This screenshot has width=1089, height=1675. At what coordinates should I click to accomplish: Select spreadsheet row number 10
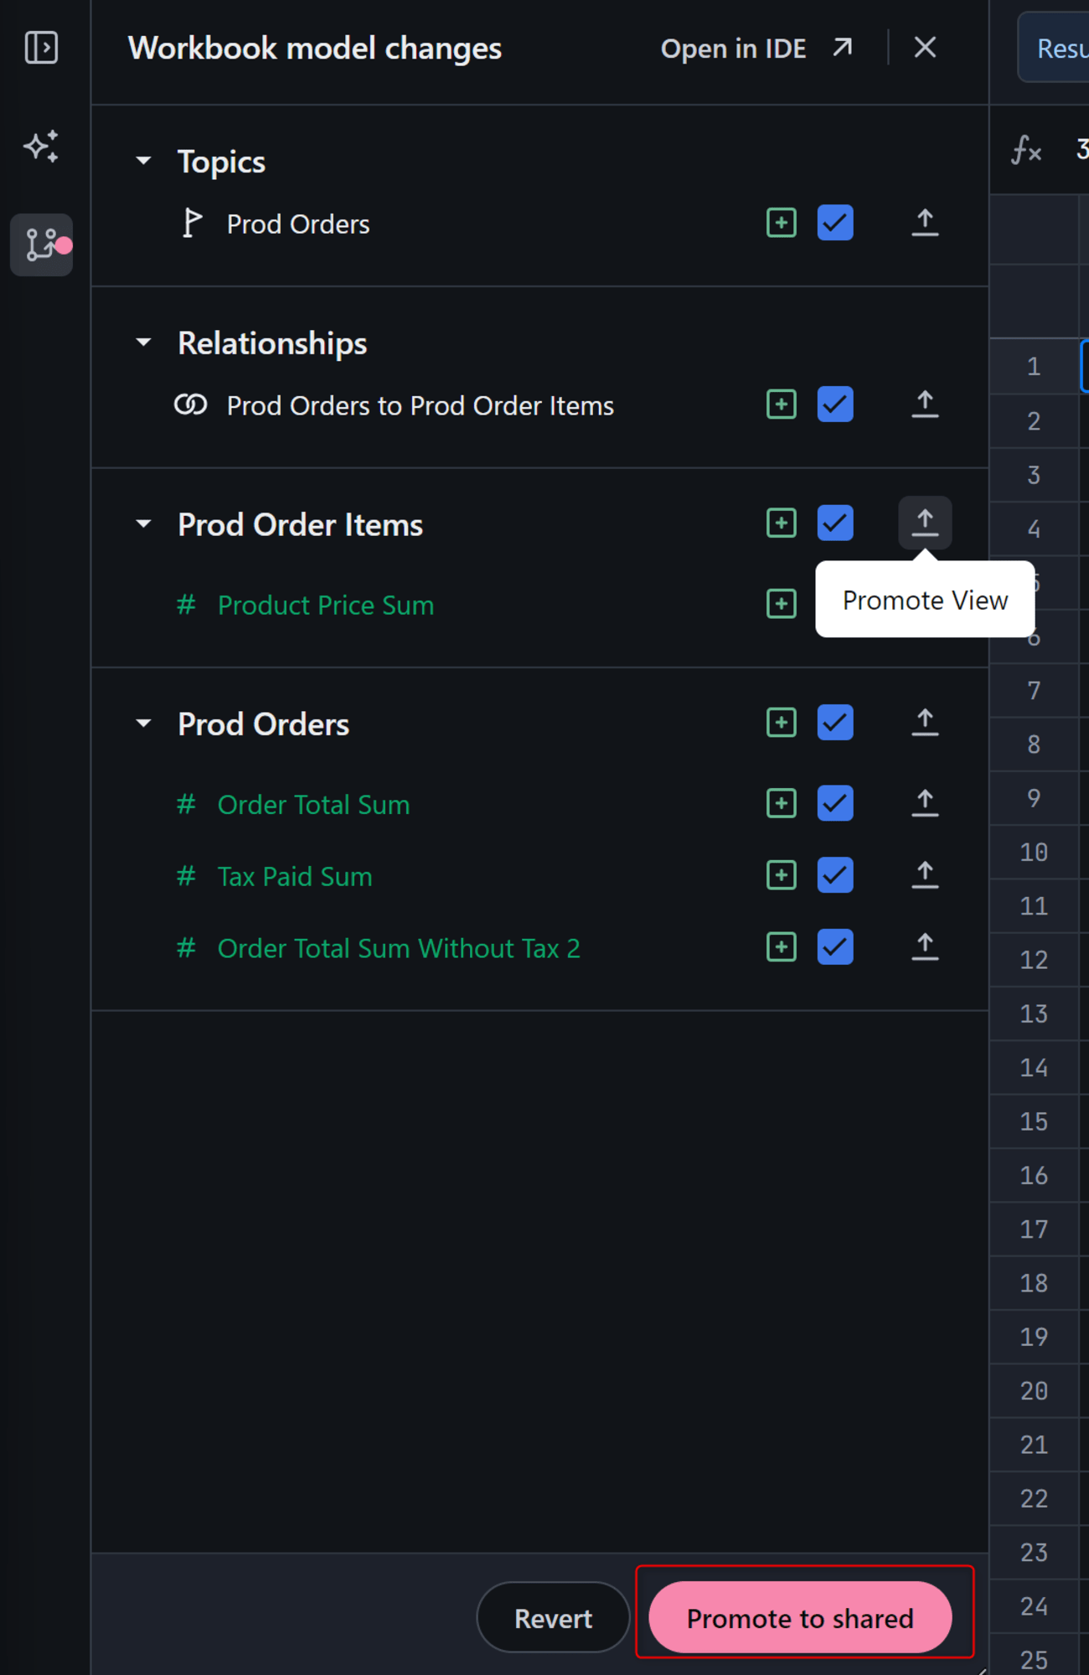pos(1034,852)
